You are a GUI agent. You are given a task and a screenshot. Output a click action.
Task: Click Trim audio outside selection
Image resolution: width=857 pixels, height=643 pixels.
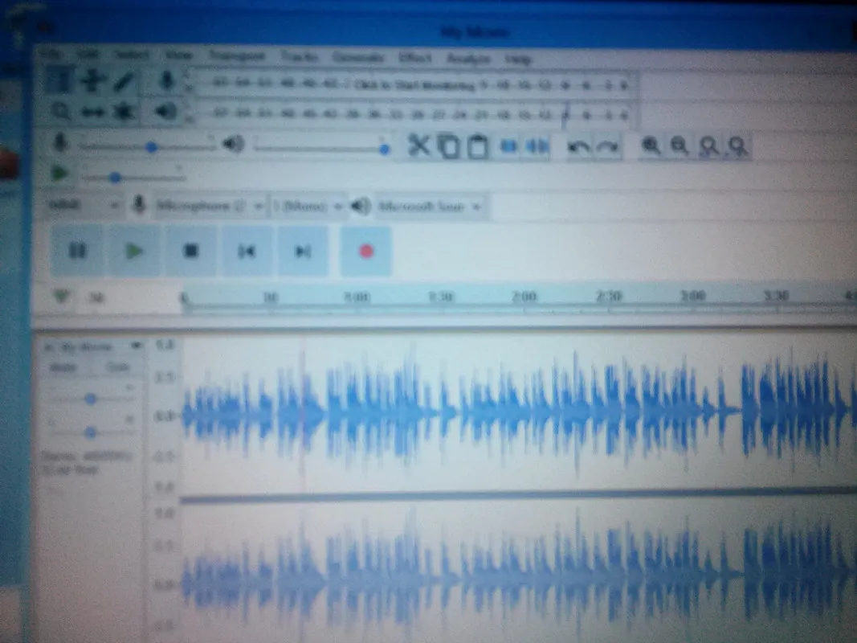[509, 146]
